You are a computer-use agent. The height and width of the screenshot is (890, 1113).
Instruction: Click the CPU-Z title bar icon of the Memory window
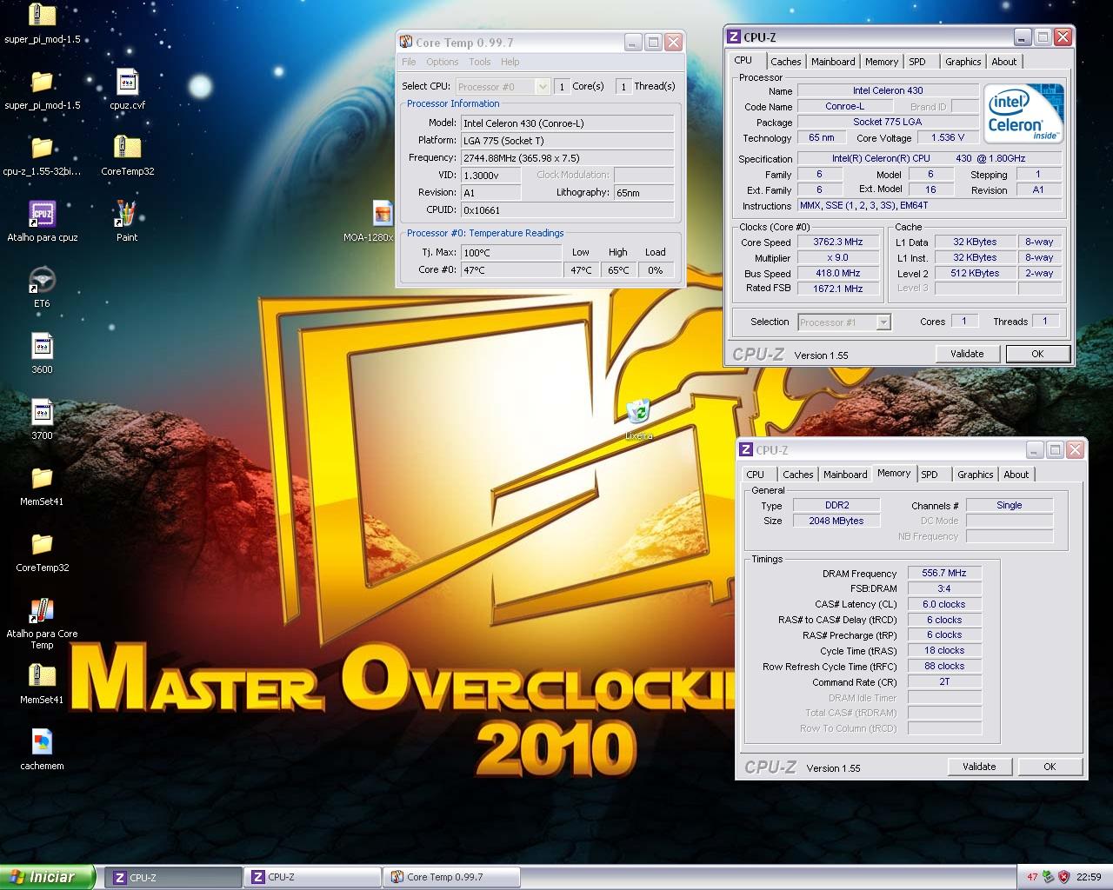[x=746, y=449]
